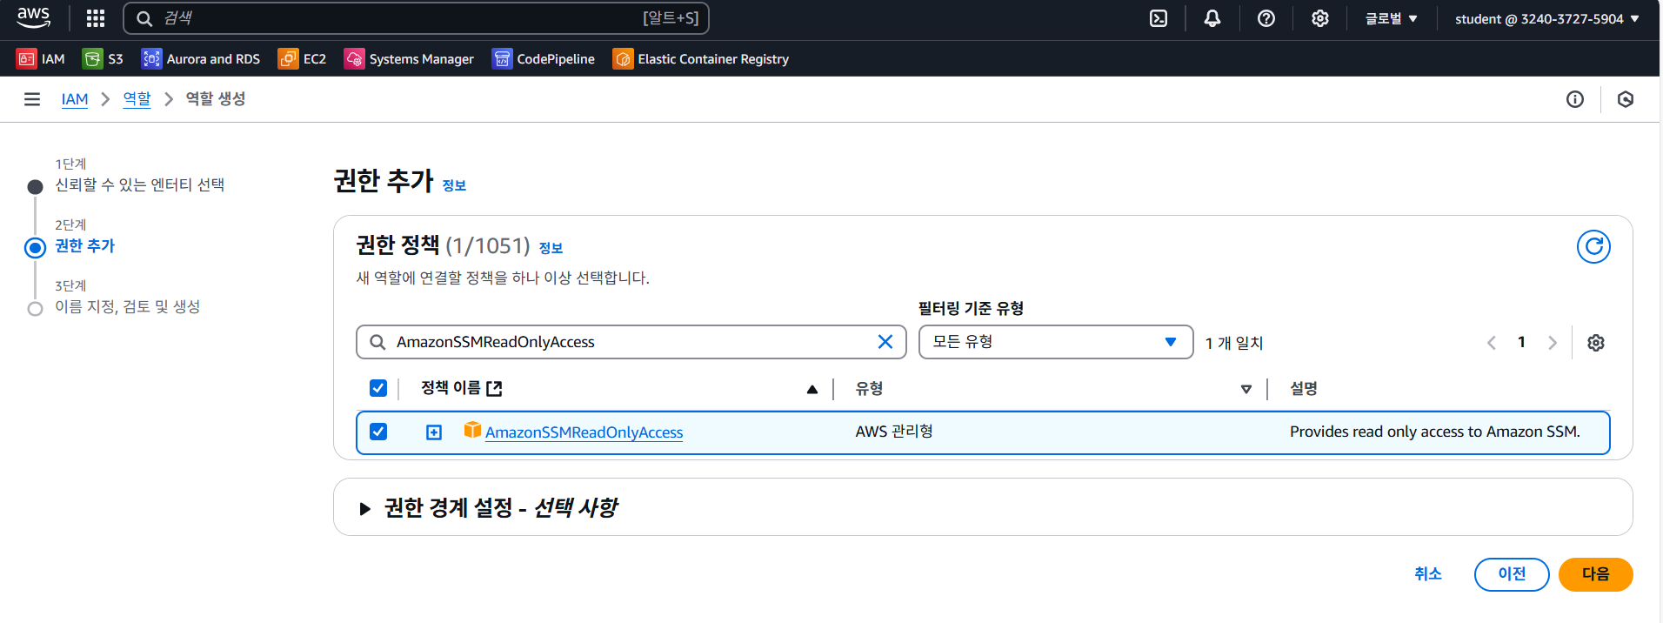The width and height of the screenshot is (1663, 623).
Task: Go to IAM breadcrumb link
Action: coord(75,99)
